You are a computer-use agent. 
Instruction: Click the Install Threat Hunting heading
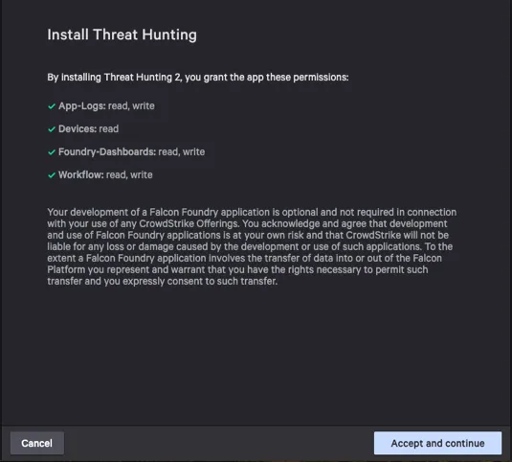click(122, 35)
